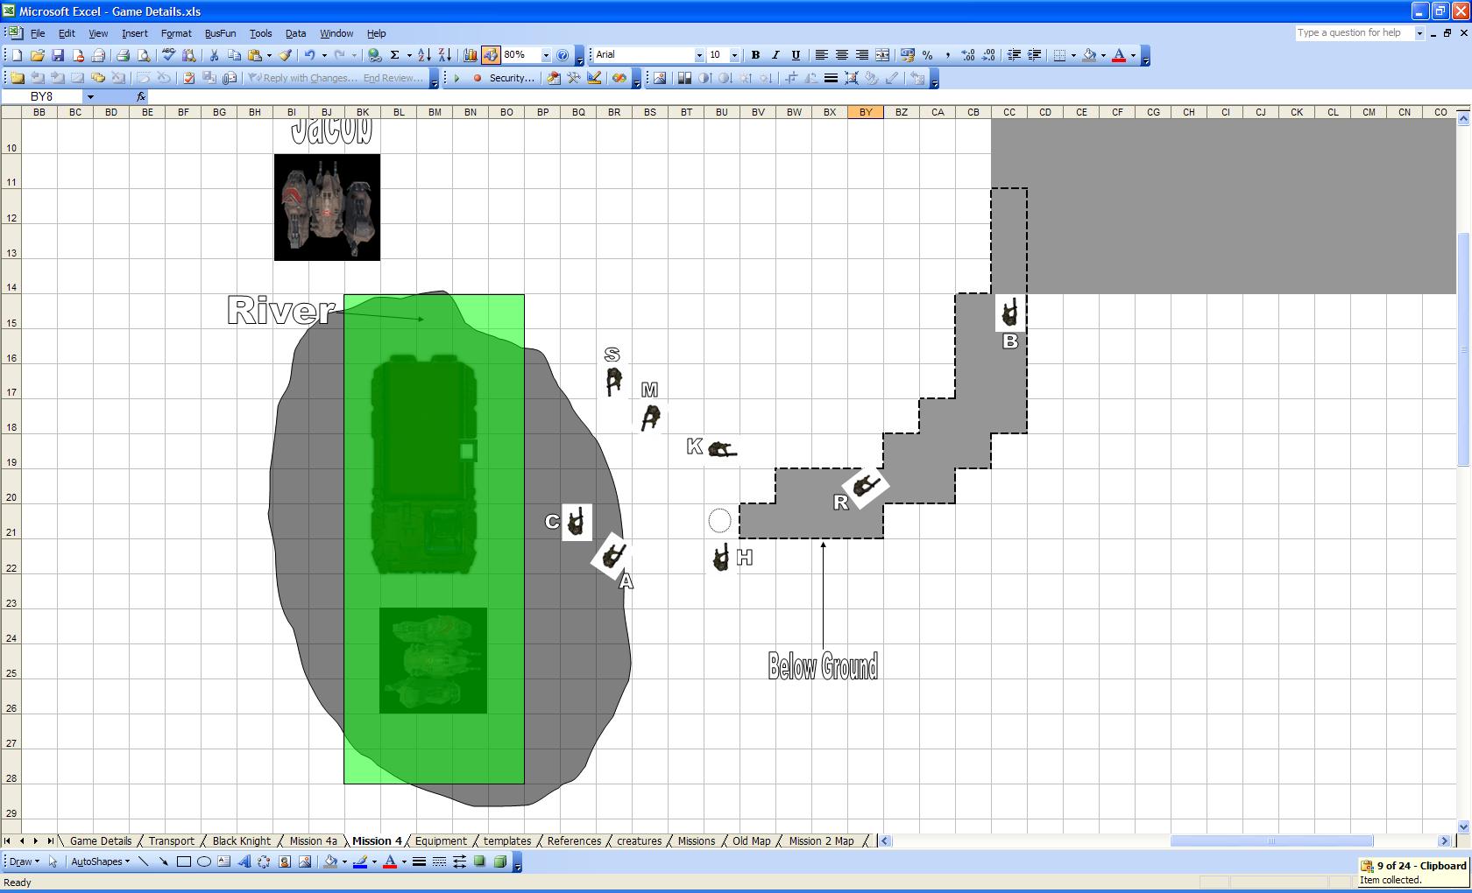Open the font size 10 dropdown

pos(734,55)
